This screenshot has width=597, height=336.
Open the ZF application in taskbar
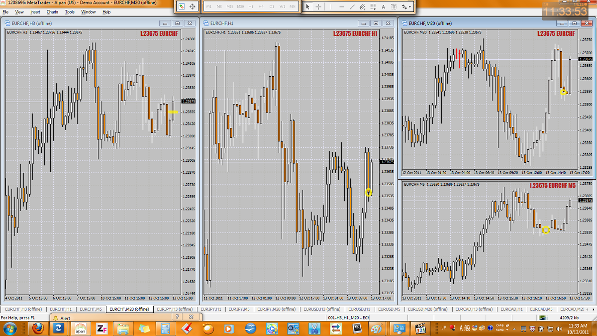(102, 328)
